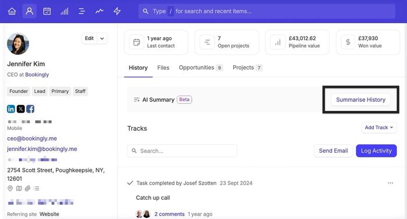This screenshot has height=219, width=407.
Task: Switch to the Opportunities tab
Action: coord(201,68)
